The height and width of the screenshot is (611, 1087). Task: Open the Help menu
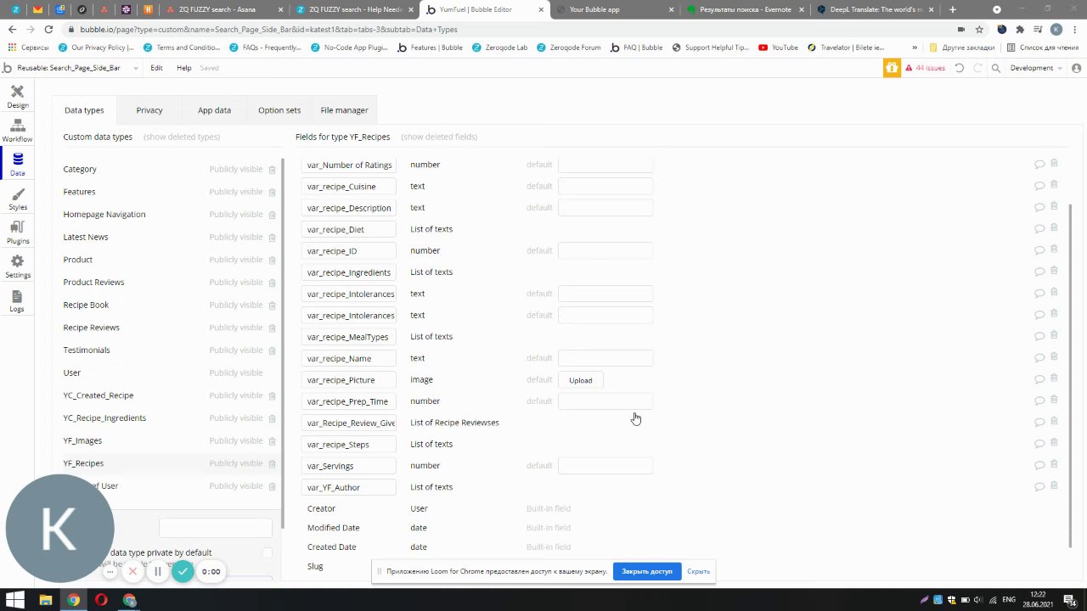(x=183, y=68)
